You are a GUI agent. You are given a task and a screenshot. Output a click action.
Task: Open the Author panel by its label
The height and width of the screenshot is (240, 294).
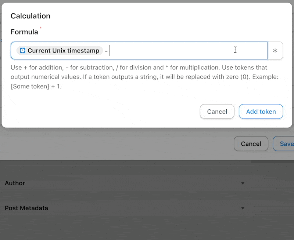coord(15,183)
